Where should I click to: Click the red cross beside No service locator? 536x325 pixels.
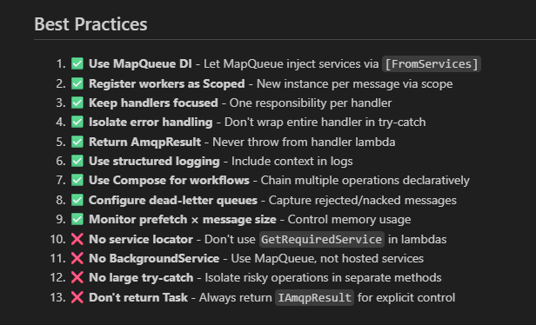[x=77, y=239]
